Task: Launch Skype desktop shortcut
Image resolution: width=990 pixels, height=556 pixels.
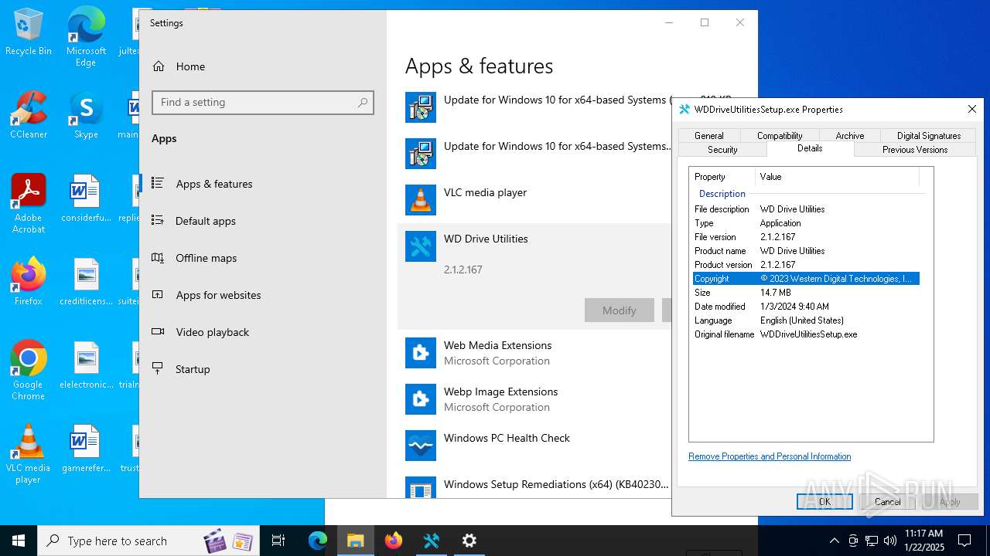Action: pos(86,114)
